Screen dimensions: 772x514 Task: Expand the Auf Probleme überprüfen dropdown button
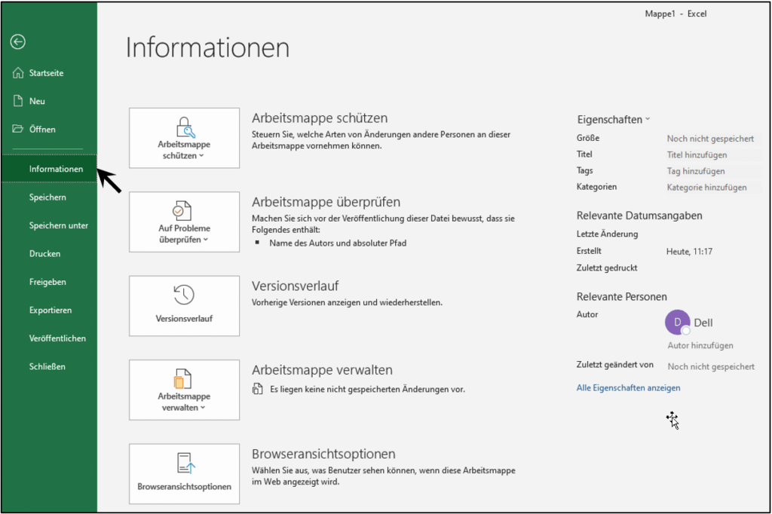tap(184, 222)
